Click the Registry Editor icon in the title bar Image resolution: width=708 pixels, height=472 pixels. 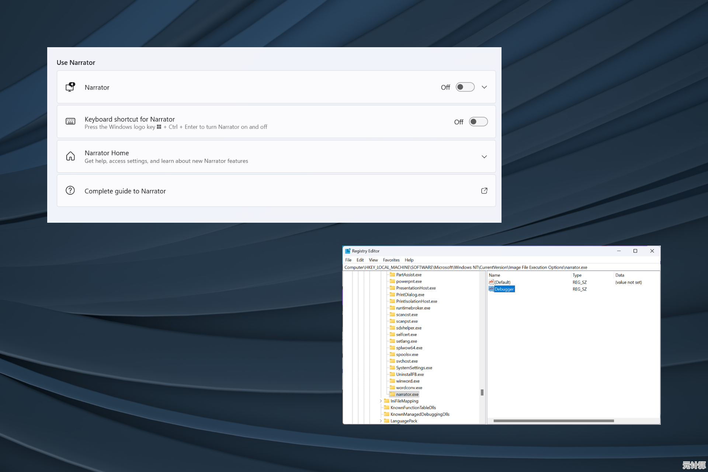pos(348,251)
